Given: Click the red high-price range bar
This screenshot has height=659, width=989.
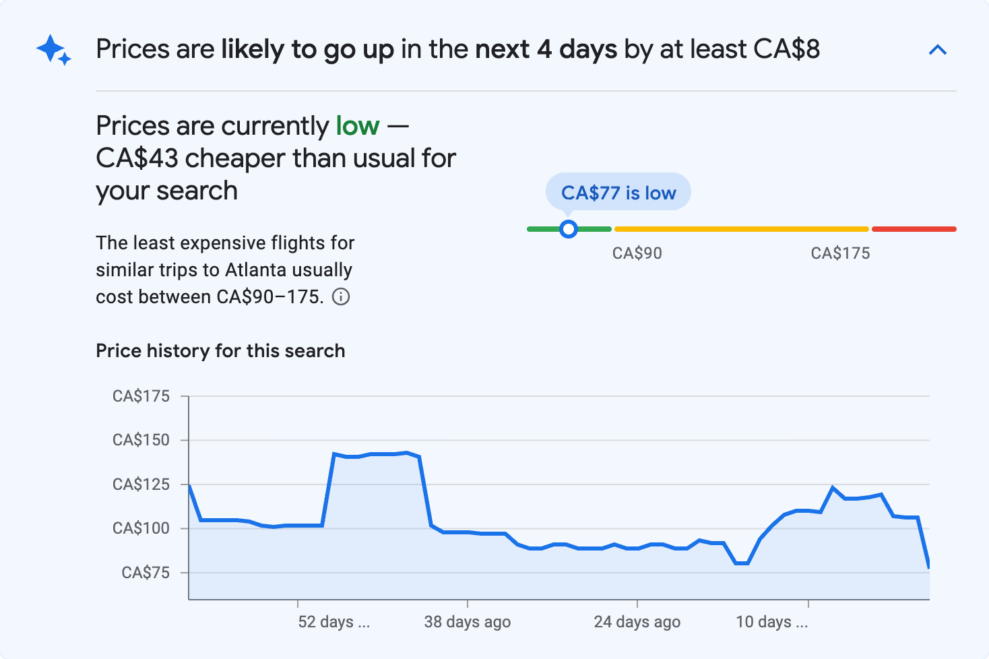Looking at the screenshot, I should (x=914, y=229).
